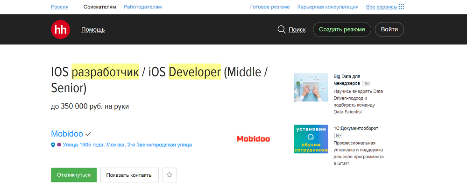The width and height of the screenshot is (467, 188).
Task: Click the map pin location icon
Action: (53, 145)
